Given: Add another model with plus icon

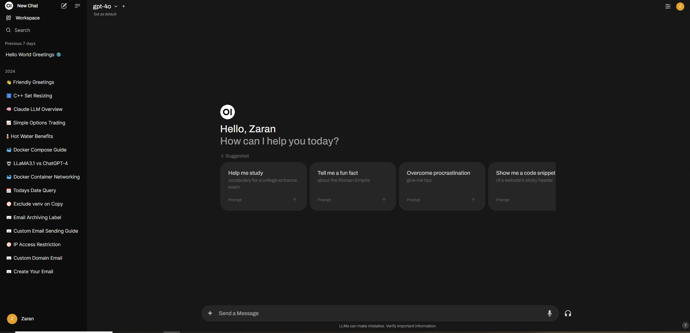Looking at the screenshot, I should point(124,6).
